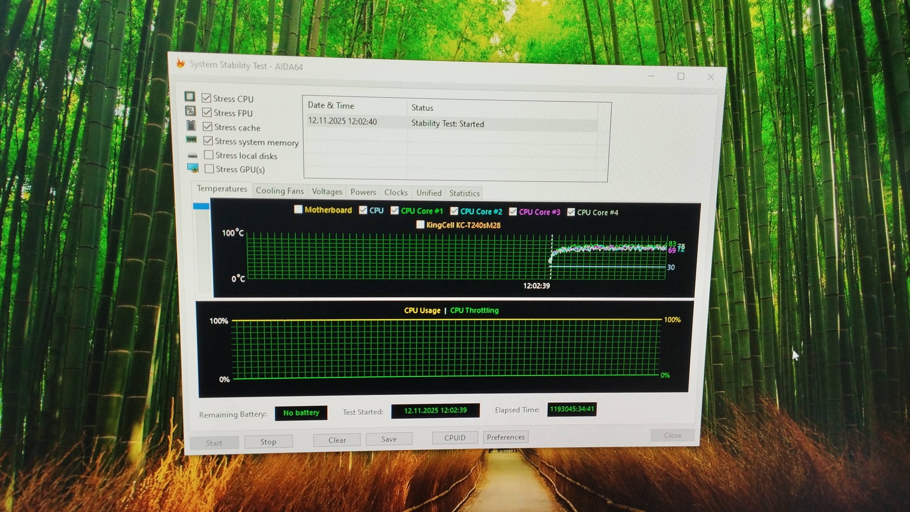This screenshot has height=512, width=910.
Task: Hide CPU Core #3 graph line
Action: 513,211
